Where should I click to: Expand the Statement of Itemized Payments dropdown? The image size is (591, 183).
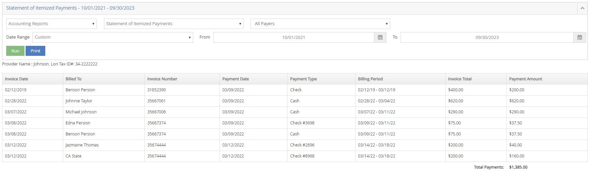click(173, 24)
